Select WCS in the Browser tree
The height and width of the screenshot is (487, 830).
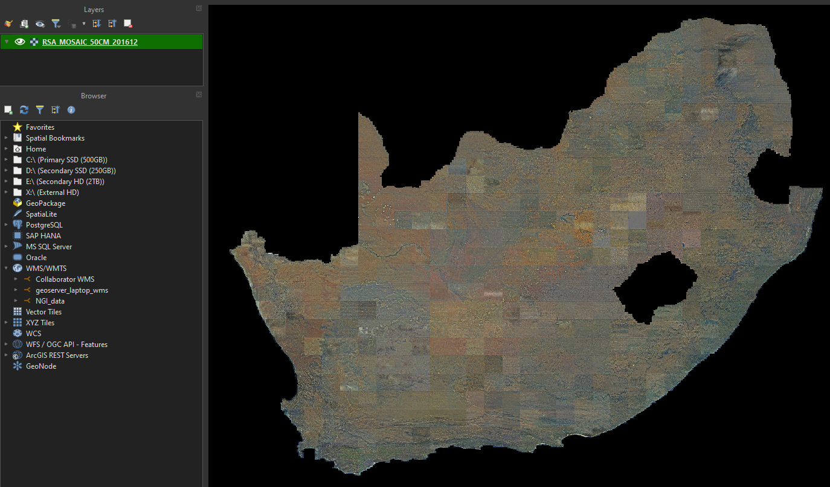tap(33, 334)
